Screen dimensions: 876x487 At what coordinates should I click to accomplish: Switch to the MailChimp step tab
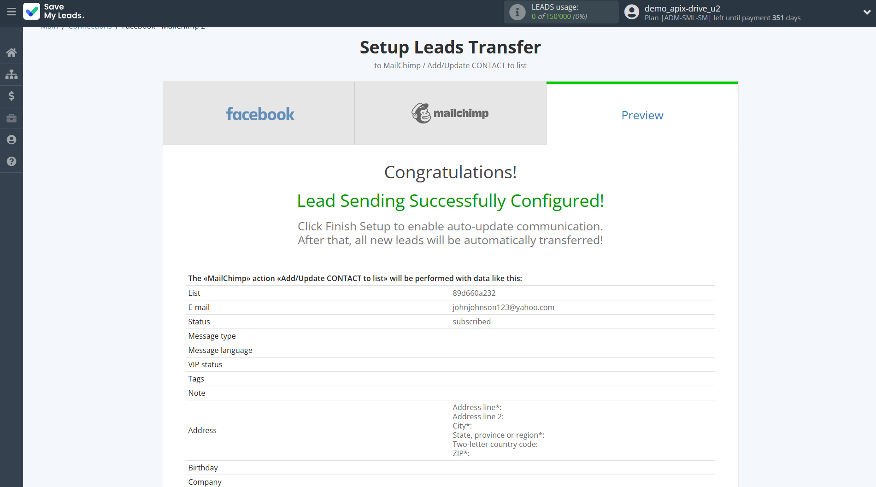pyautogui.click(x=450, y=114)
